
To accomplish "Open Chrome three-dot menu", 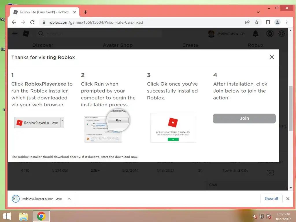I will click(x=287, y=22).
